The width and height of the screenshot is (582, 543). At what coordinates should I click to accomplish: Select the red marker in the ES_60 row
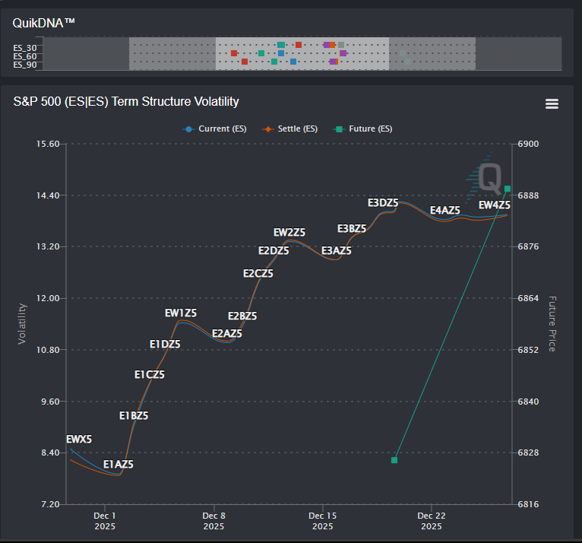click(x=234, y=53)
